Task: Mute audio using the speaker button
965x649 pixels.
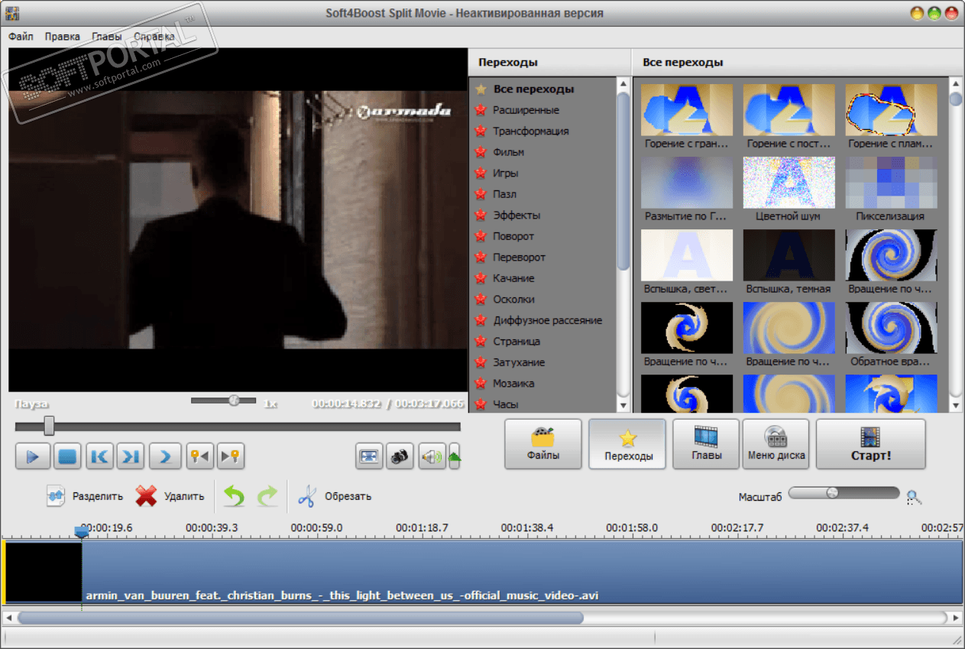Action: point(432,456)
